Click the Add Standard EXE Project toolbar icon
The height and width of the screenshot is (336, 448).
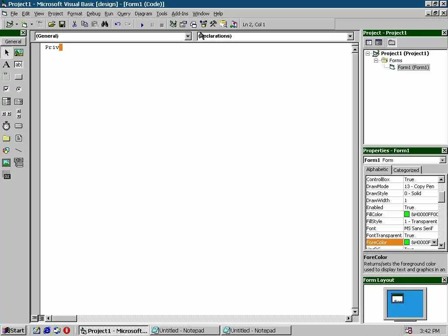coord(10,24)
